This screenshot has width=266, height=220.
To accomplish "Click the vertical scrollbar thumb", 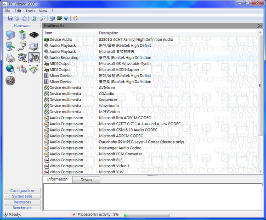I will pos(260,85).
